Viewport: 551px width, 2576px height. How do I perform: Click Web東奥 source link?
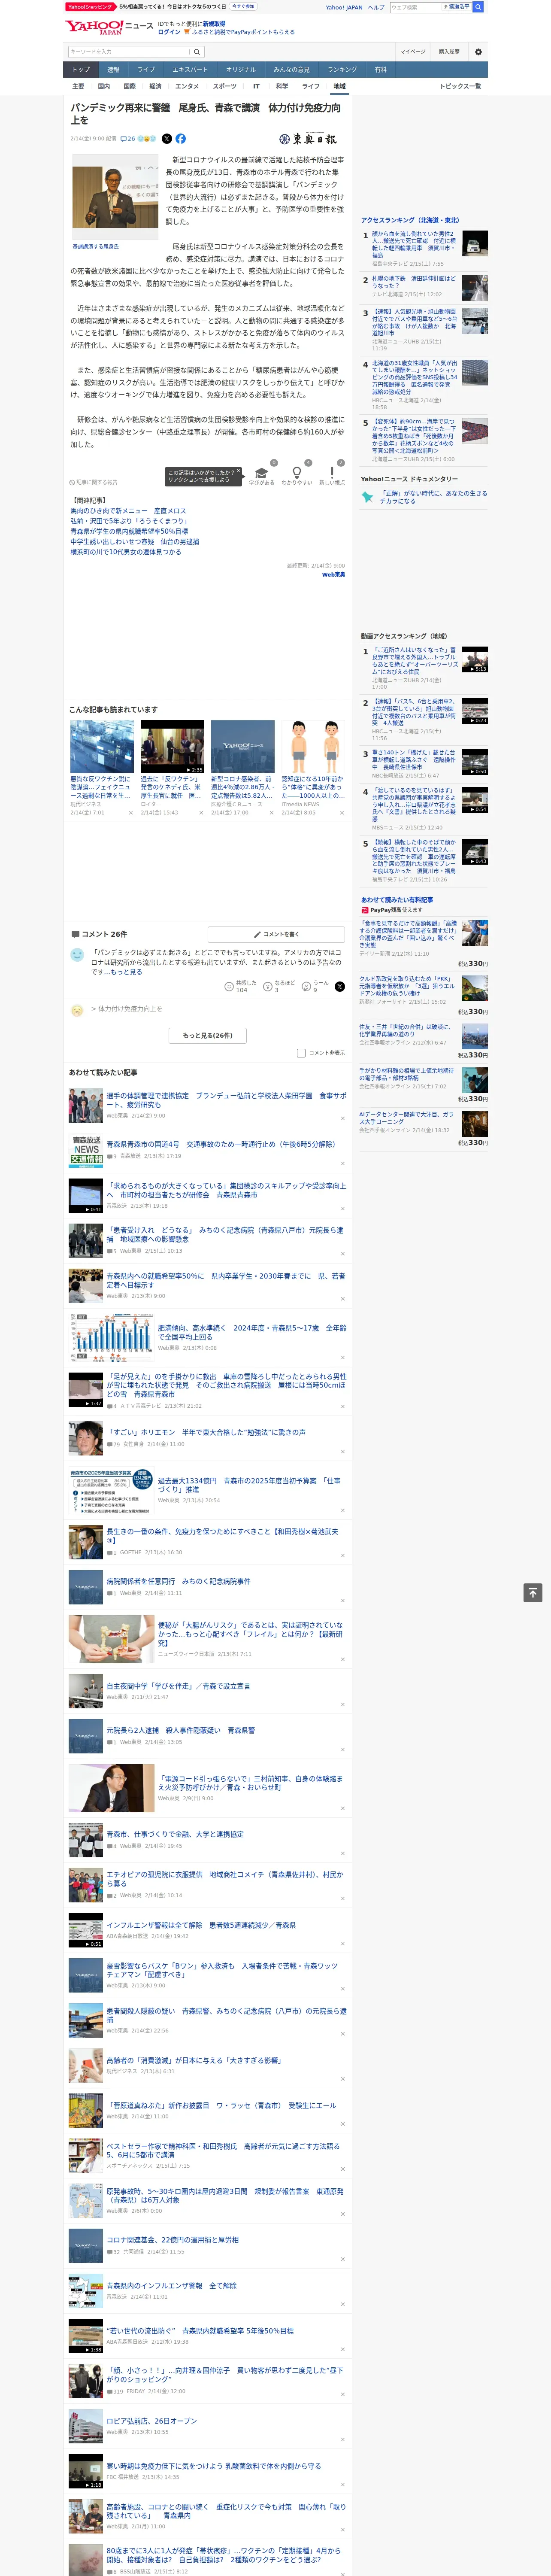click(333, 575)
